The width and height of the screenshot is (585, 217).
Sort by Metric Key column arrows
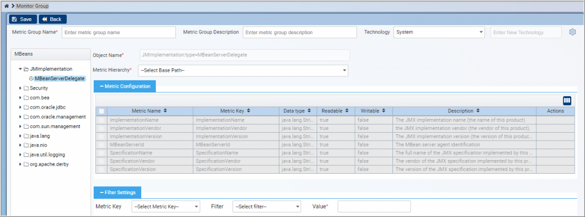point(249,111)
